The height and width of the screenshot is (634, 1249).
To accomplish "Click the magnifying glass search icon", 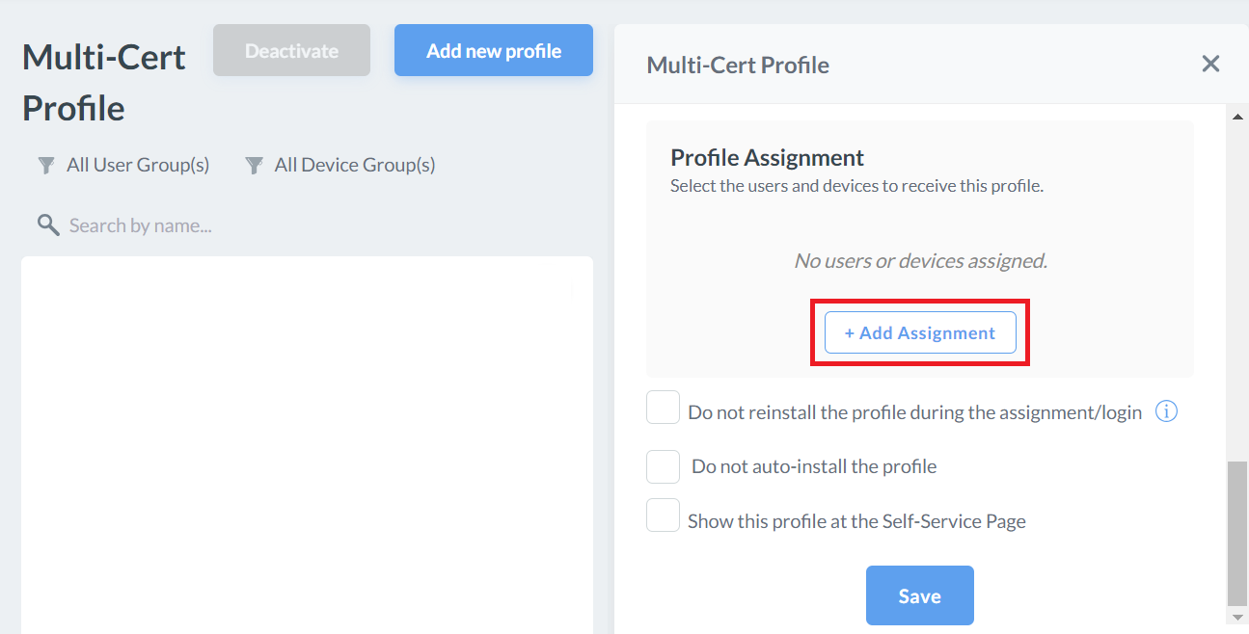I will click(x=47, y=225).
